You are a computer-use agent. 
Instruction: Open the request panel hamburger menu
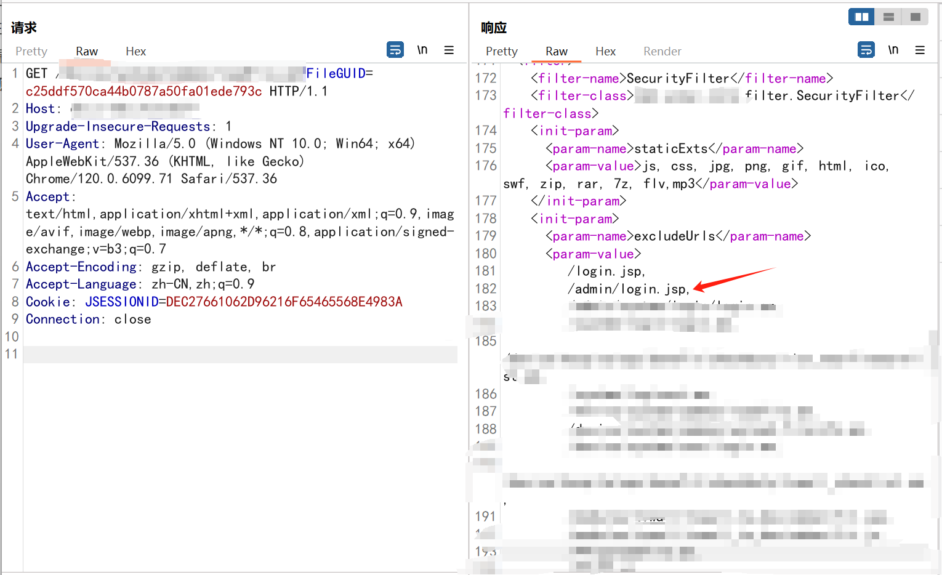449,50
